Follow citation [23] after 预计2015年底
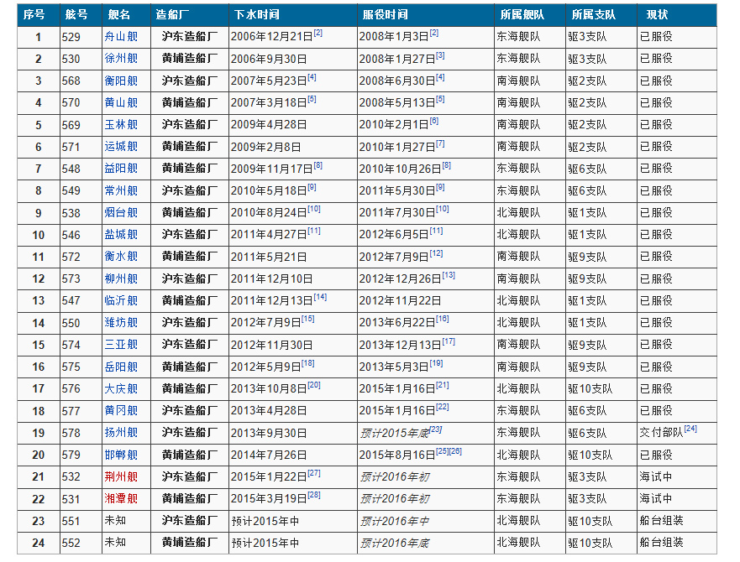This screenshot has height=562, width=740. coord(436,429)
